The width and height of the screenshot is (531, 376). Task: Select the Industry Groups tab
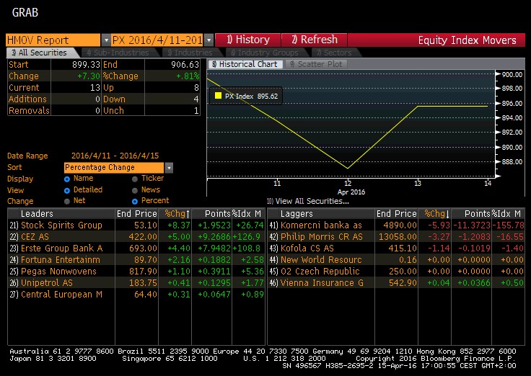[265, 53]
